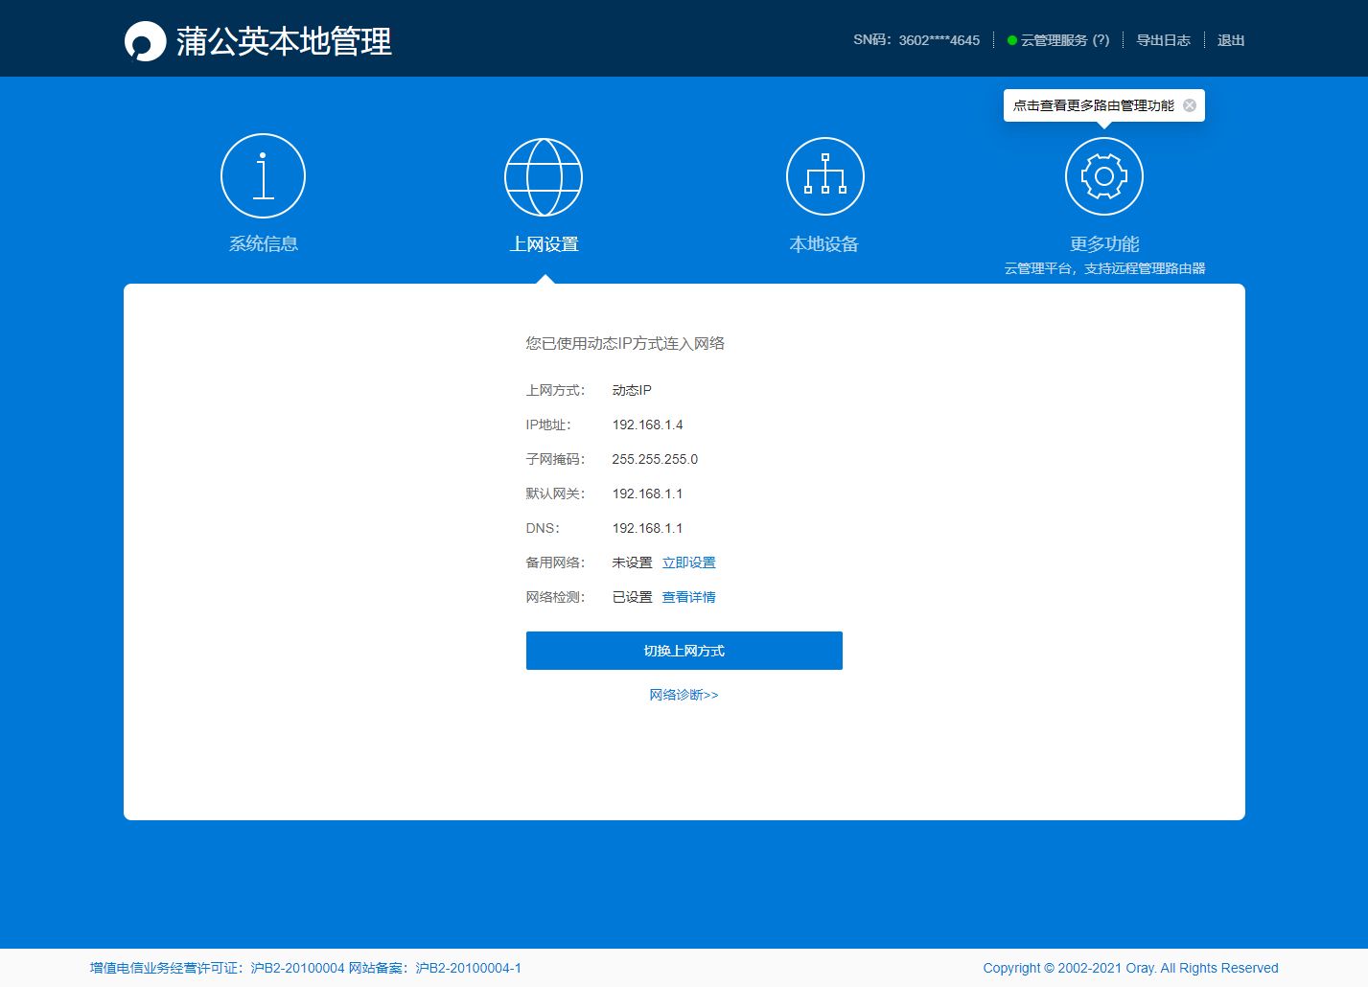The image size is (1368, 987).
Task: Click the 网络检测 status 已设置
Action: (x=632, y=597)
